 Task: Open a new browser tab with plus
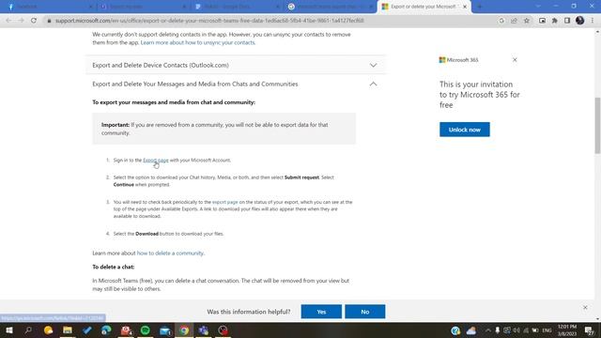pyautogui.click(x=479, y=7)
